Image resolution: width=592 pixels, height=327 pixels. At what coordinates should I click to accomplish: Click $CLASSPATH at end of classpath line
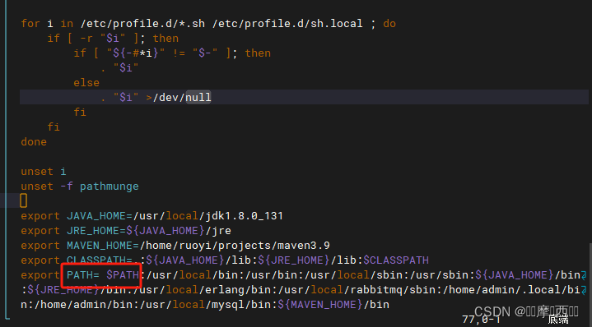click(x=396, y=260)
